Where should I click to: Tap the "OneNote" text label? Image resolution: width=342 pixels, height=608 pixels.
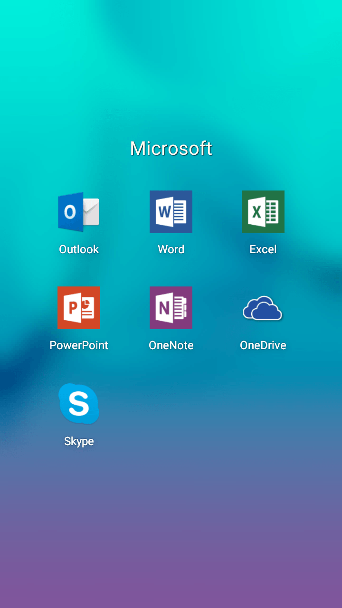(x=171, y=345)
